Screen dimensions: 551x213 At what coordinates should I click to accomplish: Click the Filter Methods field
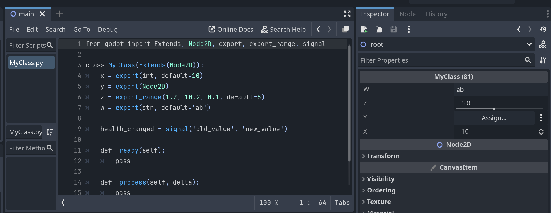point(31,148)
